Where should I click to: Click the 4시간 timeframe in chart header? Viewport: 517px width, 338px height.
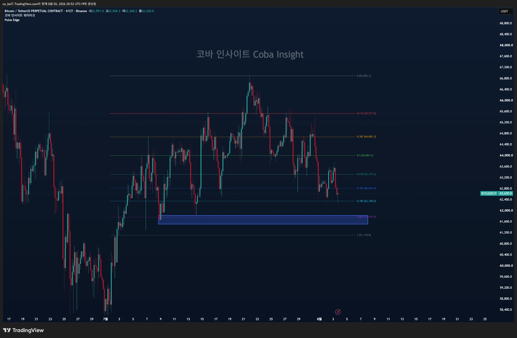[x=69, y=11]
